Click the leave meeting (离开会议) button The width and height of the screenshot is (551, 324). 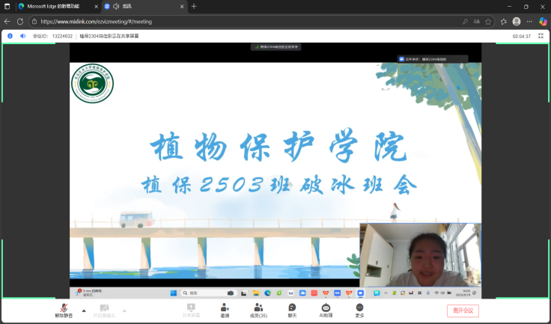(x=463, y=311)
